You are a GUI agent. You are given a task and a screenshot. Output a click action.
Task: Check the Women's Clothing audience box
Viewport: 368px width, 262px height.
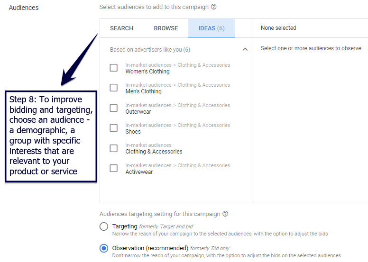coord(114,68)
